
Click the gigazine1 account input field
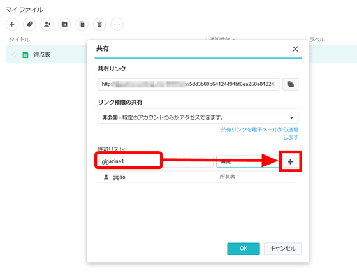pyautogui.click(x=156, y=161)
